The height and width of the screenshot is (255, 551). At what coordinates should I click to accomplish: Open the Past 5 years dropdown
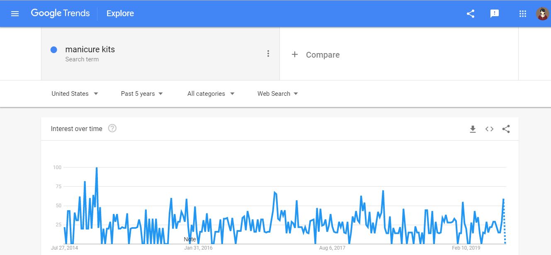(x=142, y=94)
